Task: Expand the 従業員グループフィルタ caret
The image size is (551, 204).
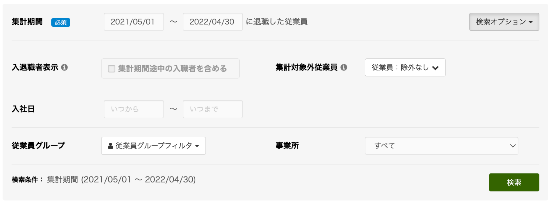Action: point(197,146)
